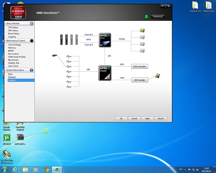Click the SATA Controller button
This screenshot has width=216, height=173.
tap(139, 67)
